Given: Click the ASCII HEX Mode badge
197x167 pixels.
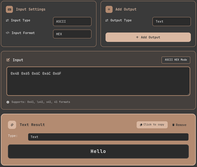Looking at the screenshot, I should click(176, 60).
